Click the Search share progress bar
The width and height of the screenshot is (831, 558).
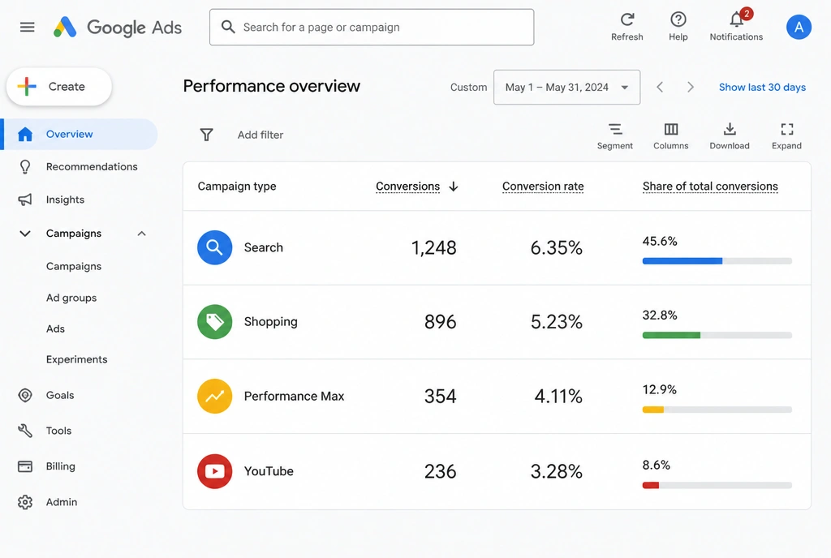pos(717,261)
